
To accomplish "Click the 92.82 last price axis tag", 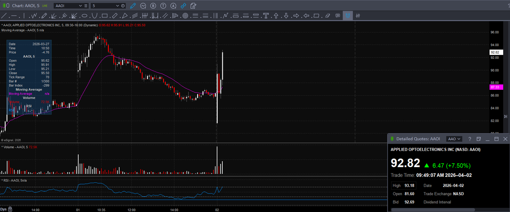I will tap(497, 52).
